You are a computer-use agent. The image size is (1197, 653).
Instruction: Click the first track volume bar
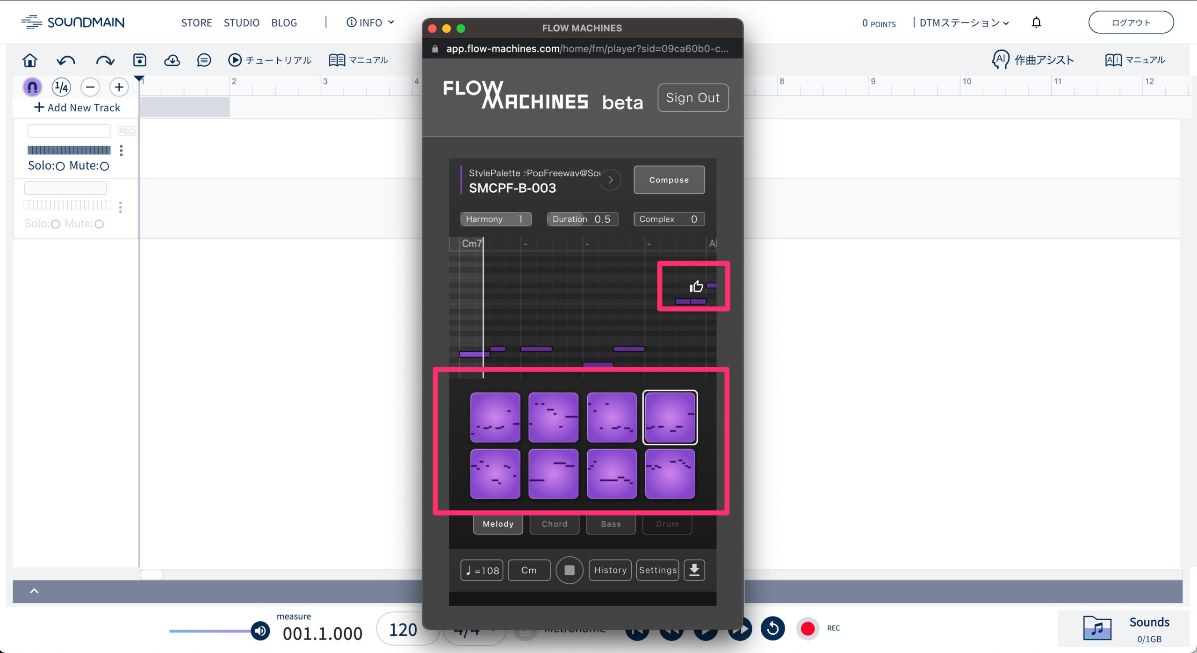coord(69,150)
